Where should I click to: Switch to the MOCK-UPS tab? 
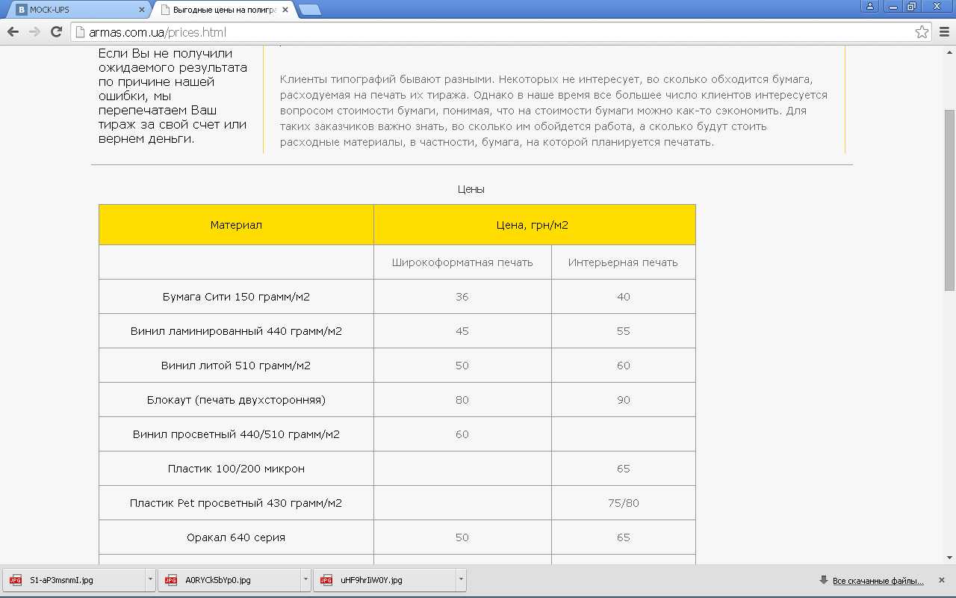pyautogui.click(x=78, y=10)
